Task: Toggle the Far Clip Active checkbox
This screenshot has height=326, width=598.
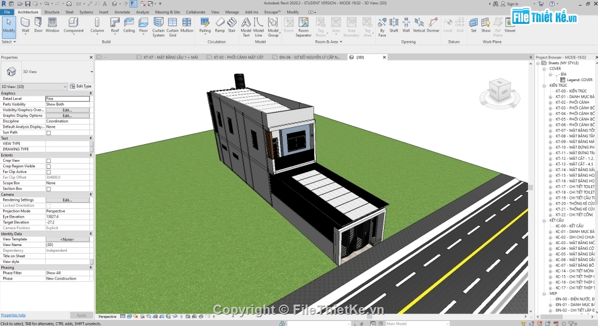Action: click(48, 172)
